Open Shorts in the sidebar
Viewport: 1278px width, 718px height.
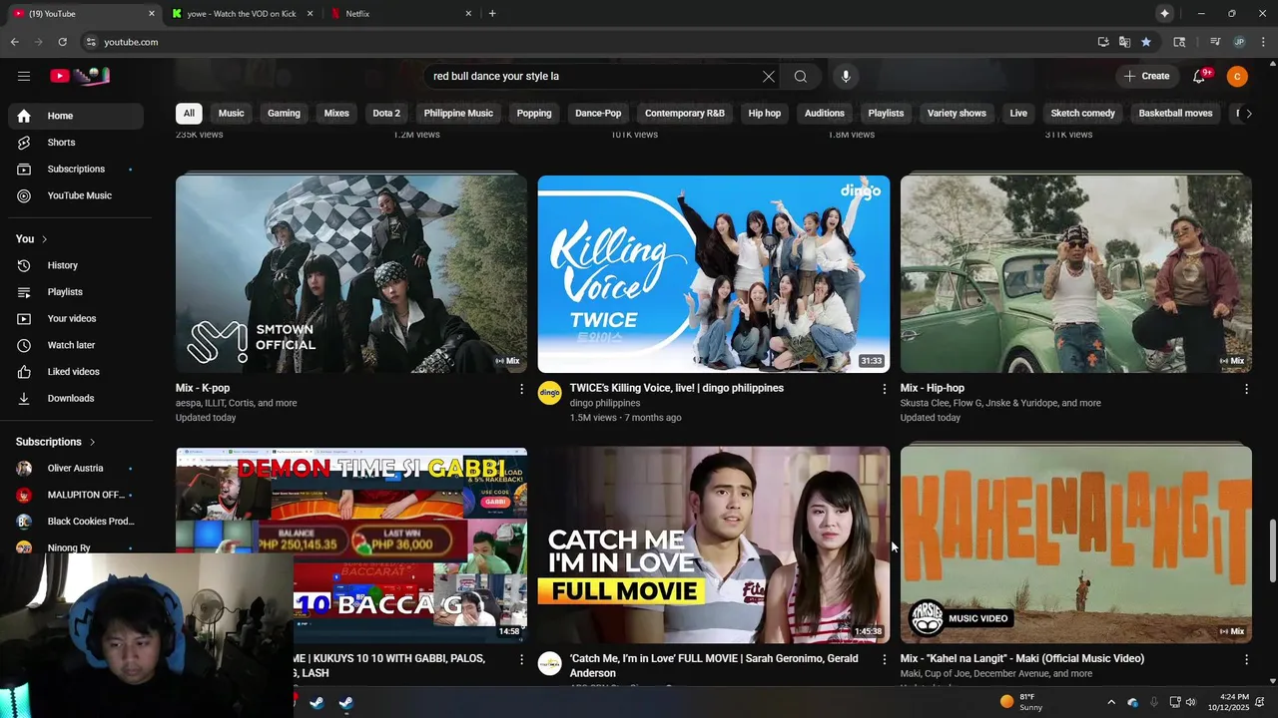click(76, 143)
